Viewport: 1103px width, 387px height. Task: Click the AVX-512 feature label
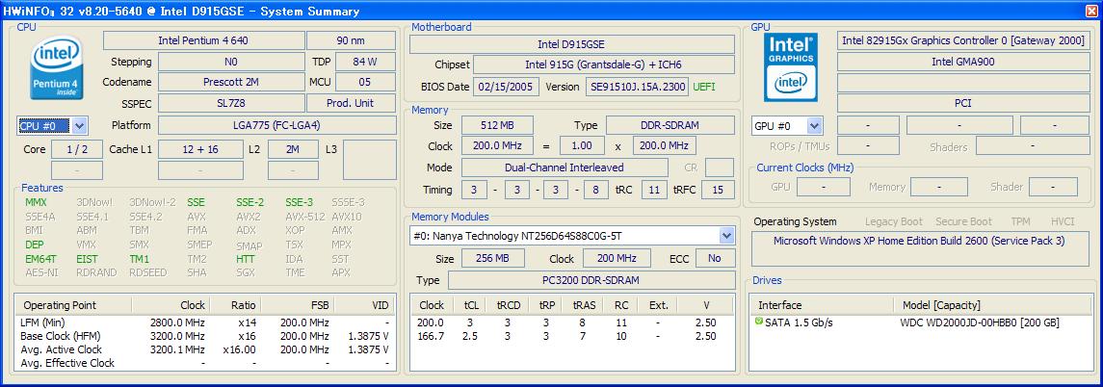(303, 217)
